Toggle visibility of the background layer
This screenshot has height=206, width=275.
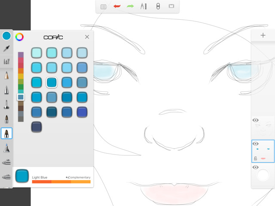coord(255,167)
